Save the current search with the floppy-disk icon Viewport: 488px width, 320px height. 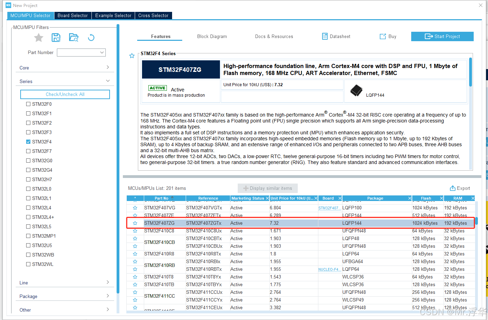coord(56,38)
